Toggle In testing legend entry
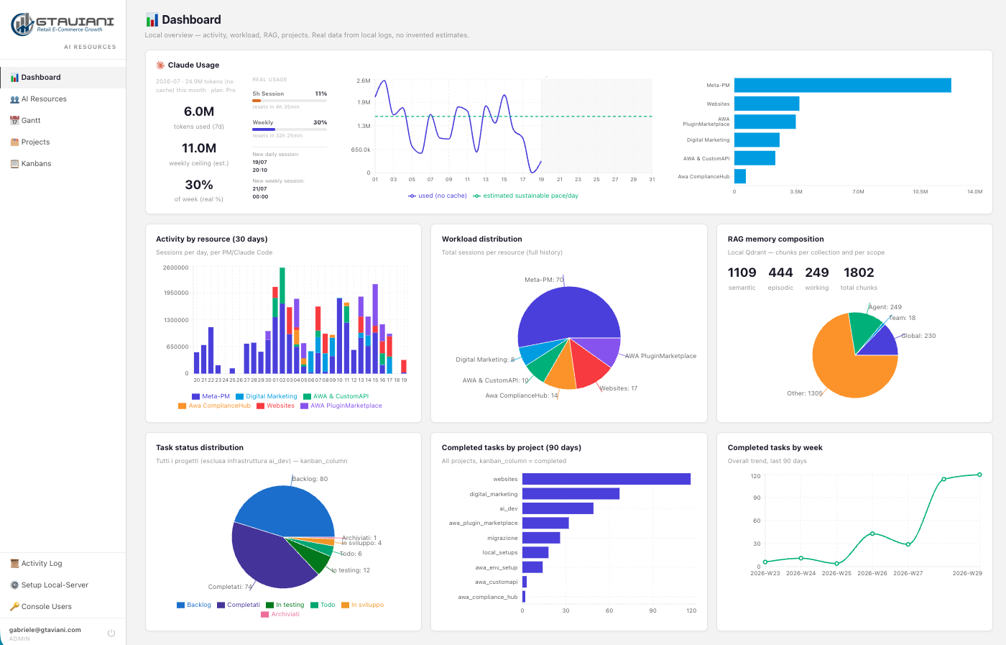This screenshot has height=645, width=1006. click(285, 605)
